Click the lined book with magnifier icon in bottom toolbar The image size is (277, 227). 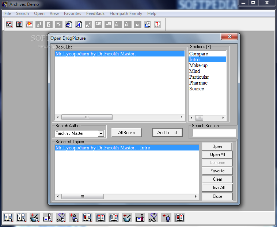pyautogui.click(x=8, y=218)
